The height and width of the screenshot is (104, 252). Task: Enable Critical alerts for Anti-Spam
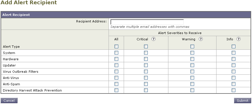pos(146,84)
